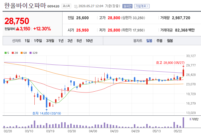The height and width of the screenshot is (136, 201).
Task: Click the 코스피 market badge
Action: 66,6
